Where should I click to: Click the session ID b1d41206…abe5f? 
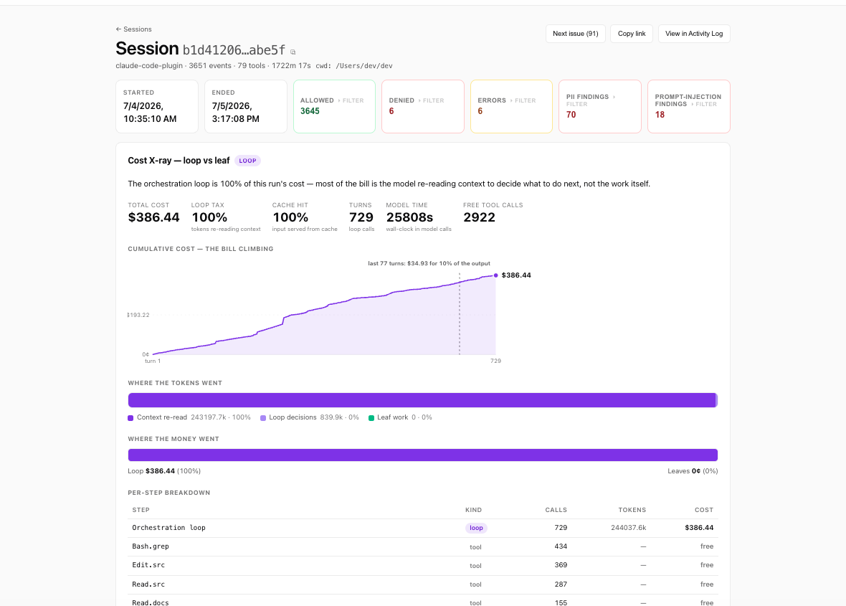click(x=234, y=50)
